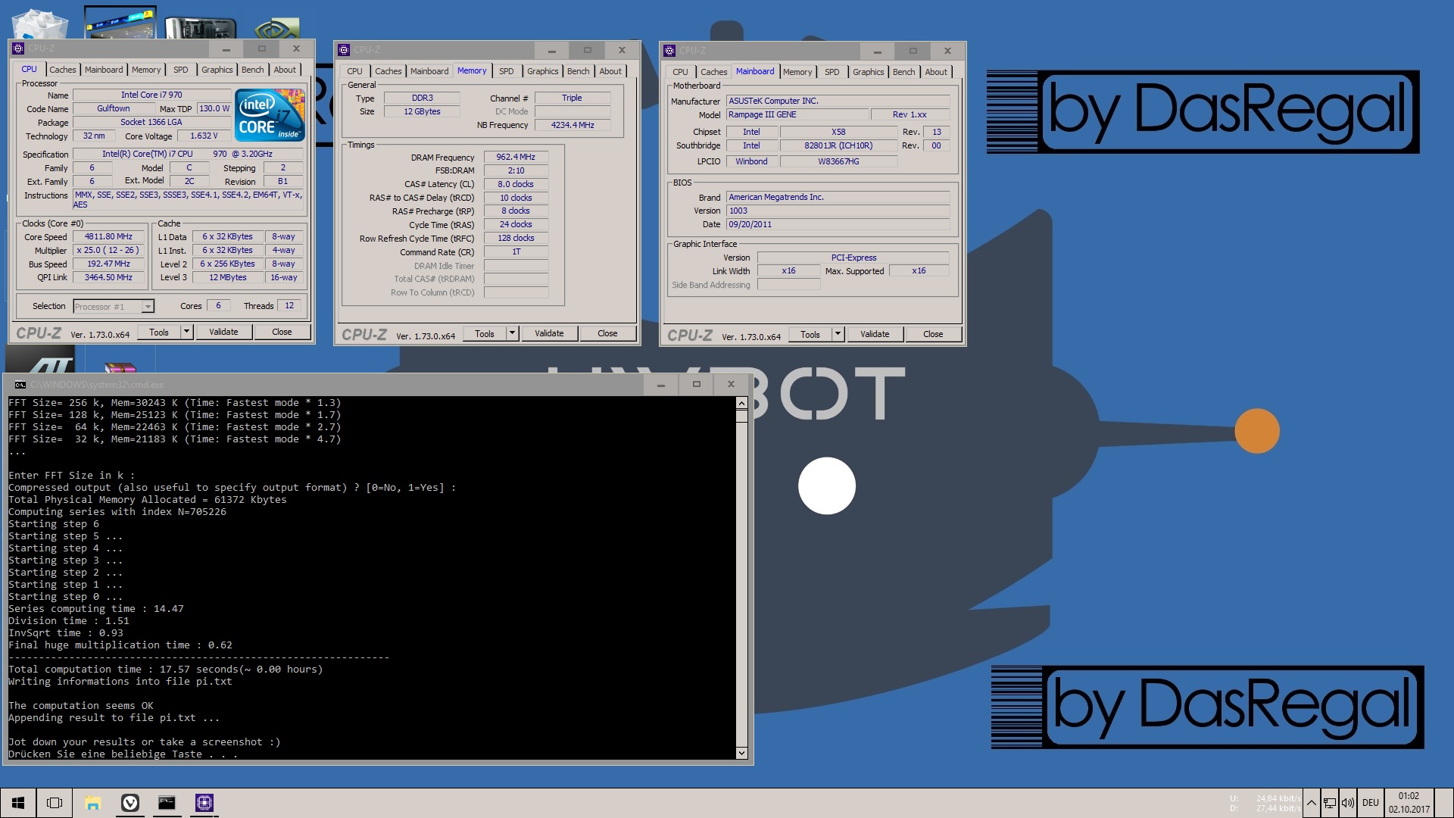The image size is (1454, 818).
Task: Click Code Name field Gulftown
Action: coord(114,108)
